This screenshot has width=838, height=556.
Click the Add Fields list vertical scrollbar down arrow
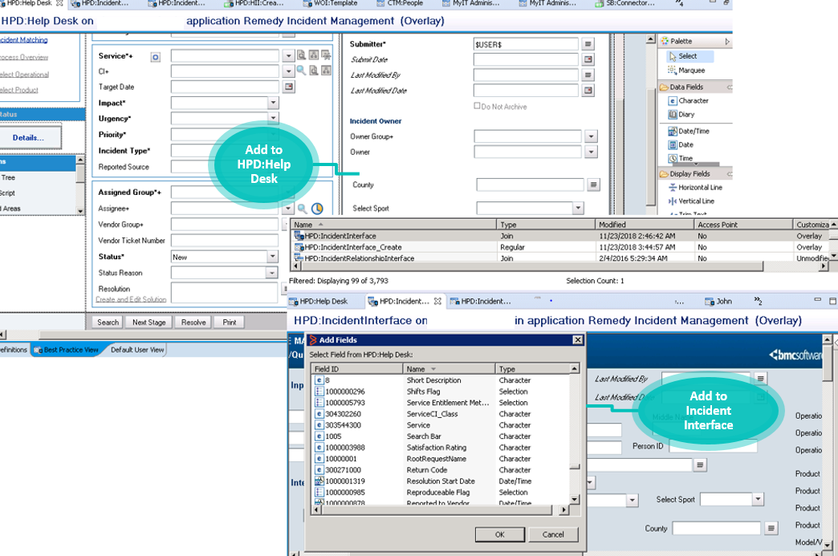click(575, 499)
